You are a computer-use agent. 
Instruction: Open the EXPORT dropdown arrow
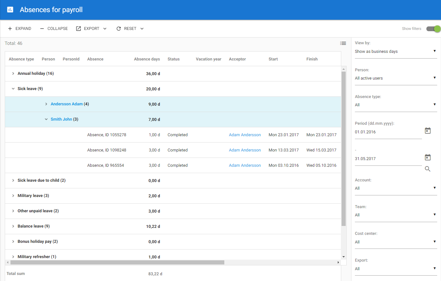pyautogui.click(x=105, y=29)
